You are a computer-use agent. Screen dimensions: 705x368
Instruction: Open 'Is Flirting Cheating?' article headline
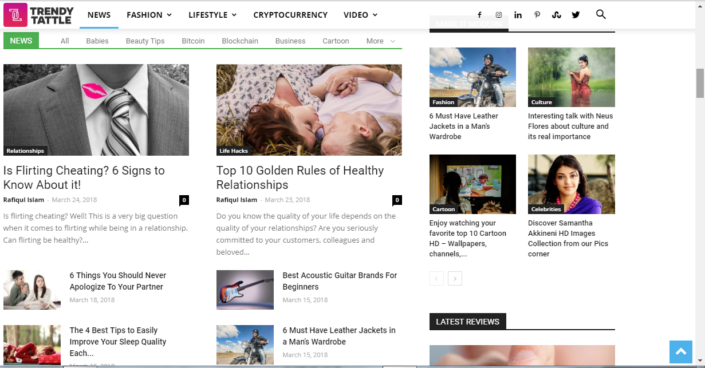[x=84, y=177]
